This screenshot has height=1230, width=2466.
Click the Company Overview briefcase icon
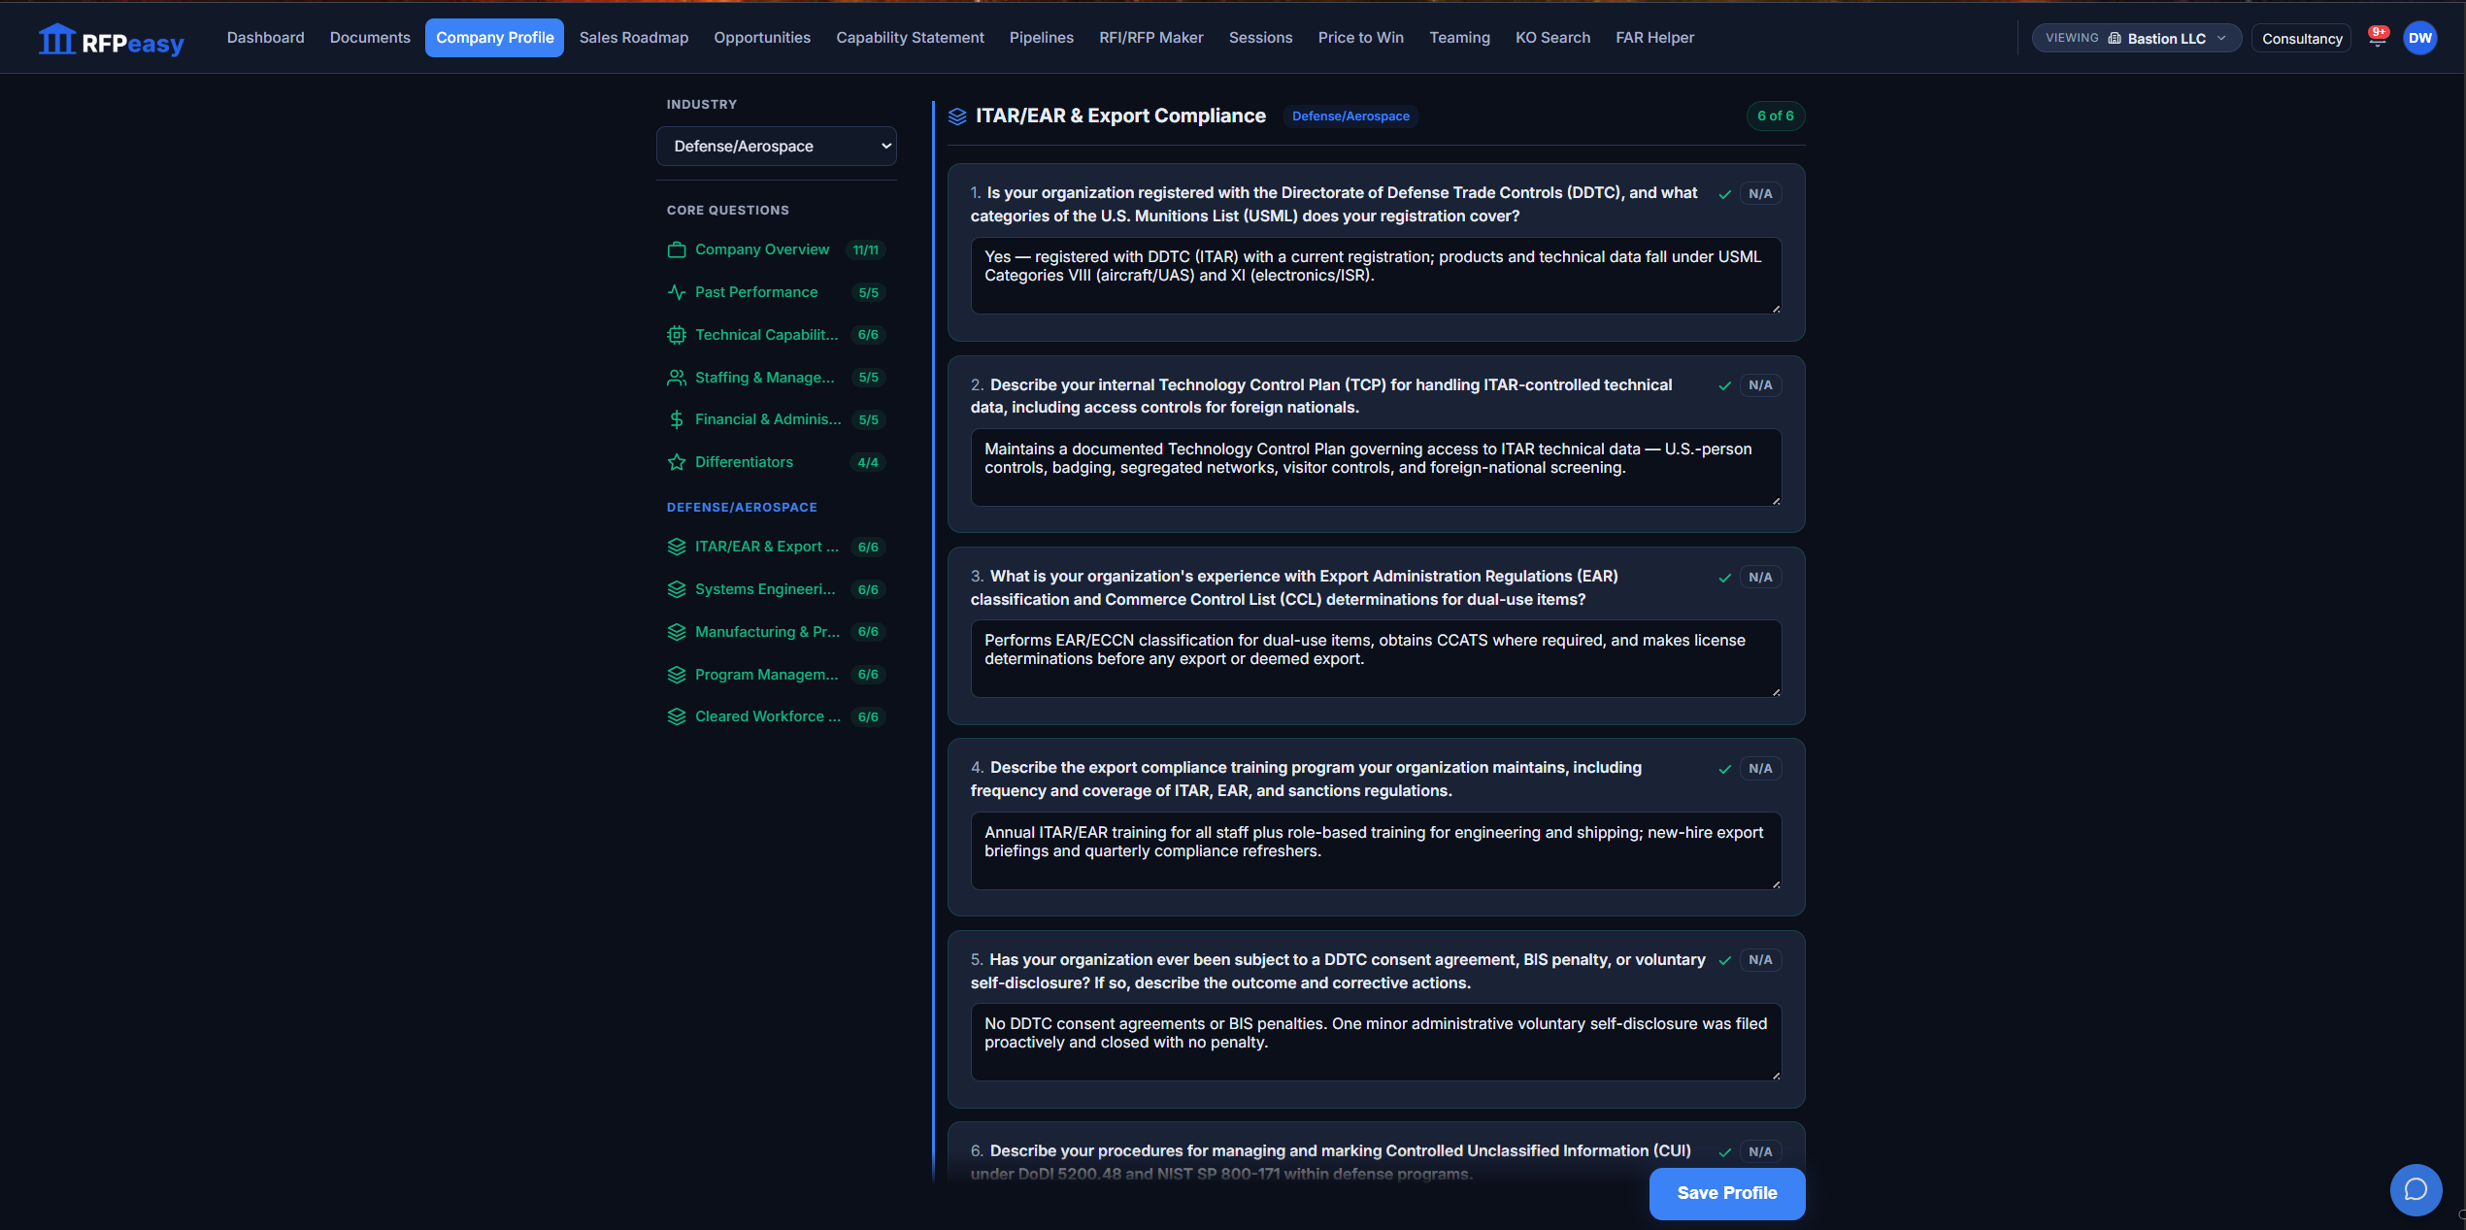click(677, 249)
